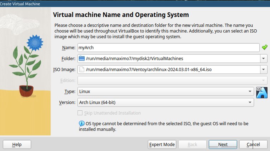Cancel the virtual machine creation
270x151 pixels.
[x=253, y=144]
